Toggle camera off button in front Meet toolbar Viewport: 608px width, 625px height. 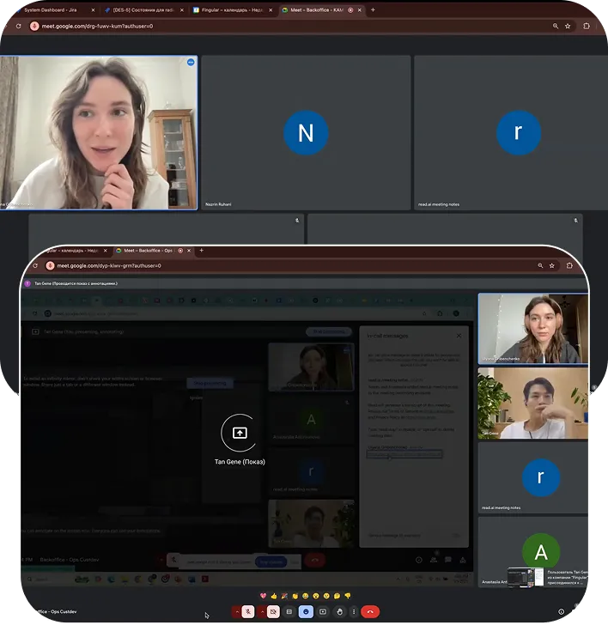pos(273,611)
